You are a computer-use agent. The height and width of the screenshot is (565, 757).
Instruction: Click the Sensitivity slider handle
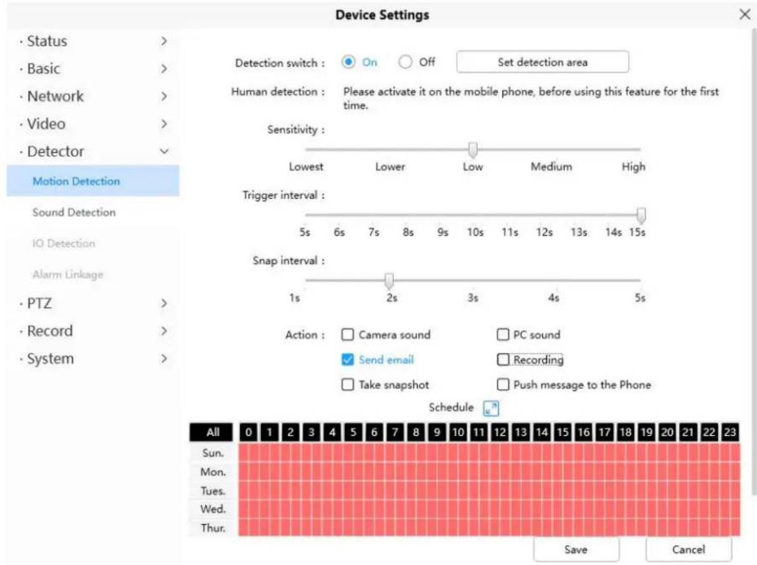point(473,150)
